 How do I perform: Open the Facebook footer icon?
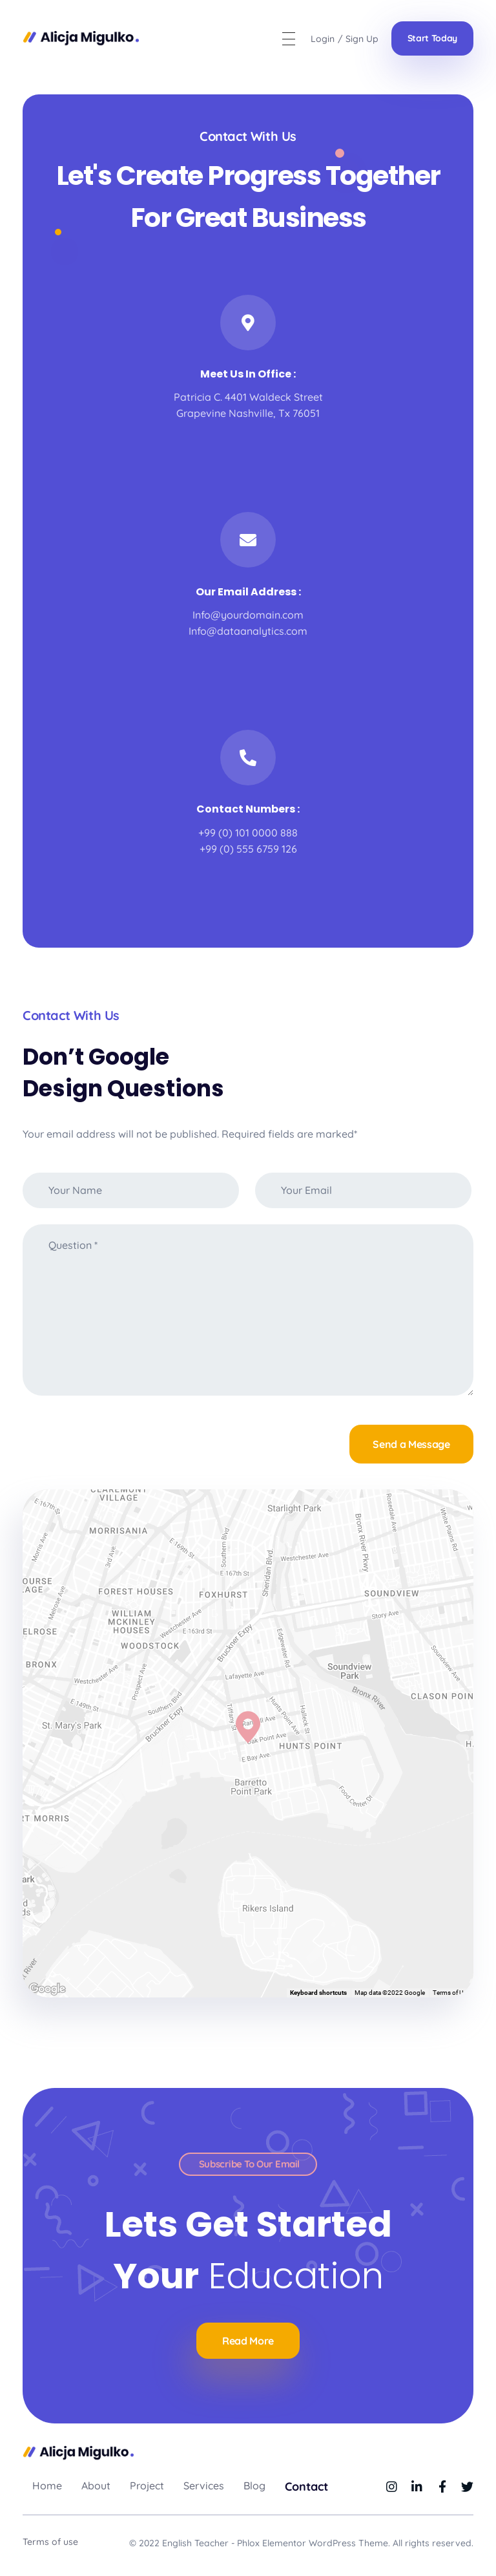point(442,2486)
